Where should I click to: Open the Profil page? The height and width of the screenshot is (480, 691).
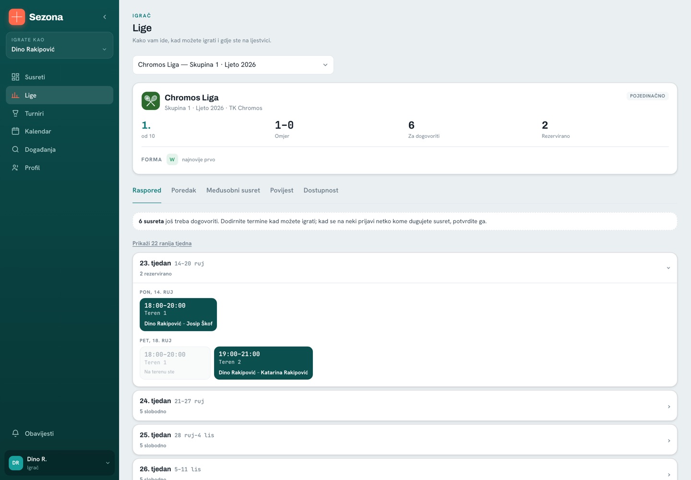tap(60, 168)
